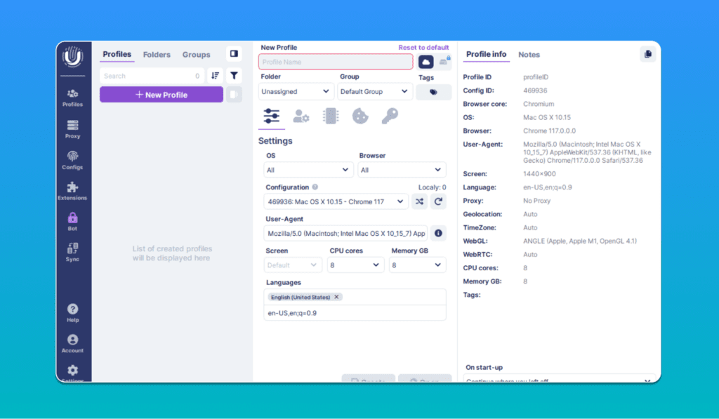This screenshot has height=419, width=719.
Task: Open the Configs fingerprint icon
Action: [x=72, y=160]
